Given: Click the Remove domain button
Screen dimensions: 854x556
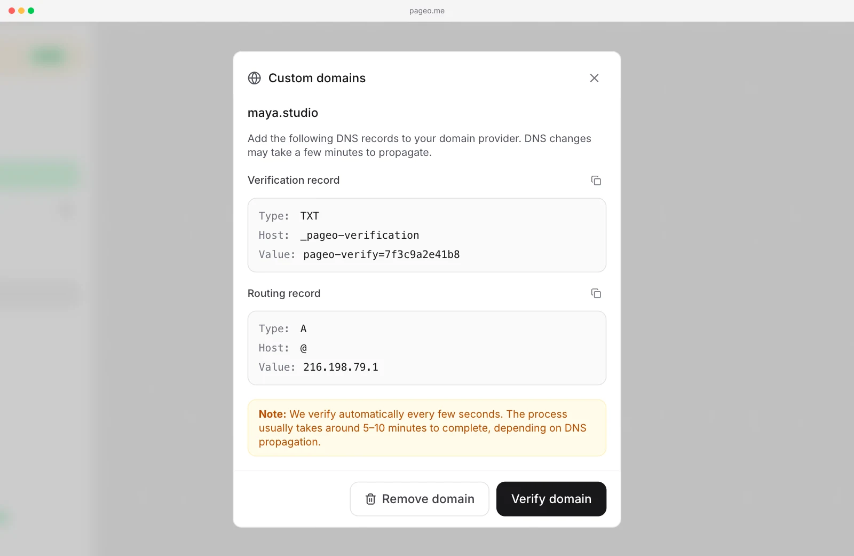Looking at the screenshot, I should (420, 499).
